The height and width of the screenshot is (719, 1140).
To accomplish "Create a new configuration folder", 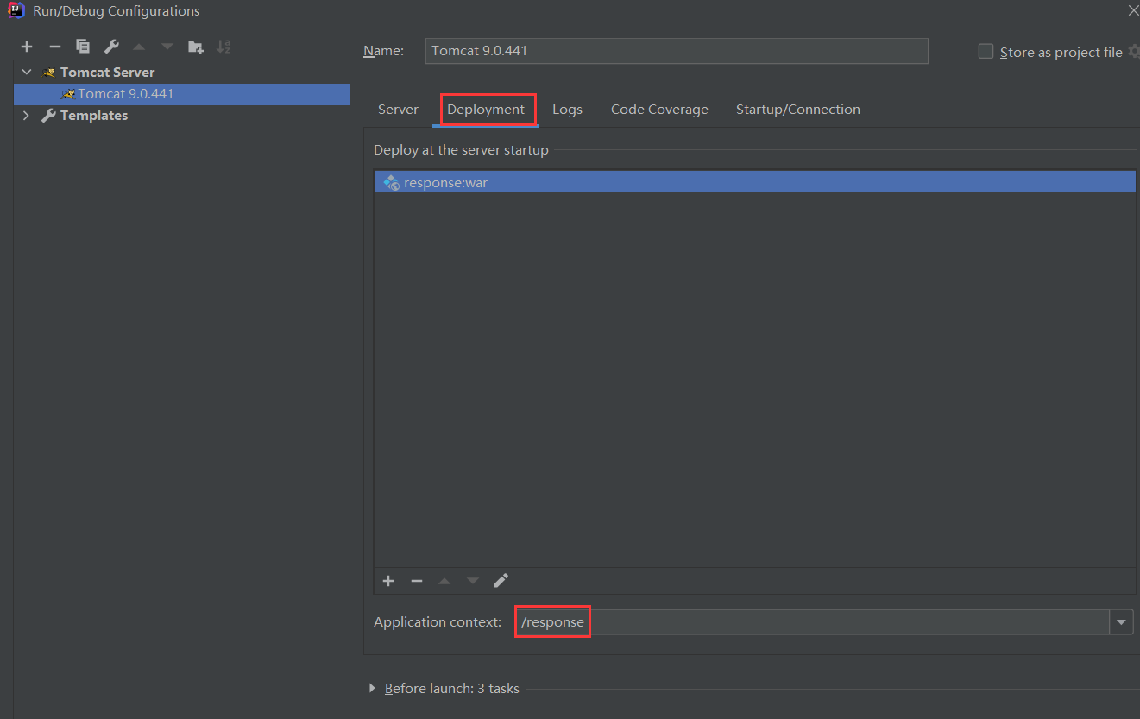I will pyautogui.click(x=196, y=47).
